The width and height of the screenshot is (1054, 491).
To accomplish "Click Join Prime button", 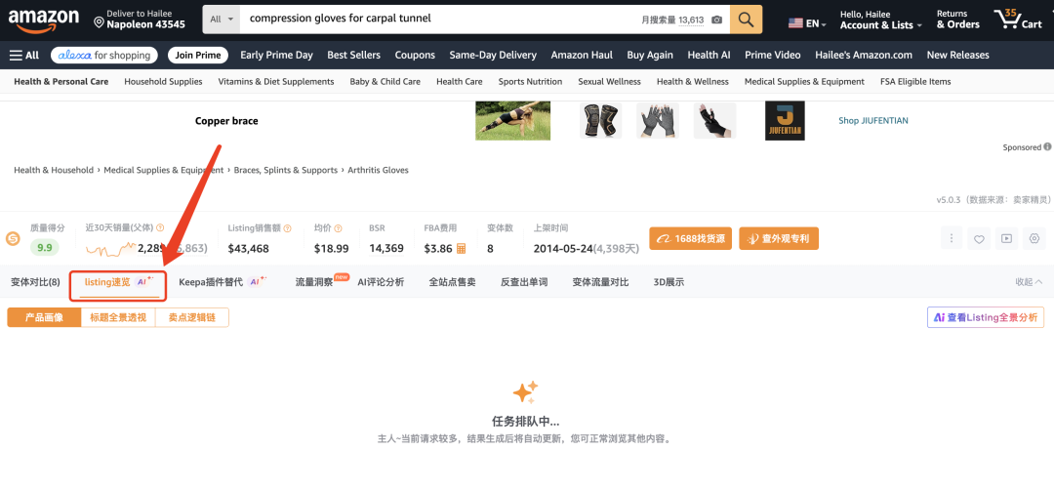I will pos(198,56).
